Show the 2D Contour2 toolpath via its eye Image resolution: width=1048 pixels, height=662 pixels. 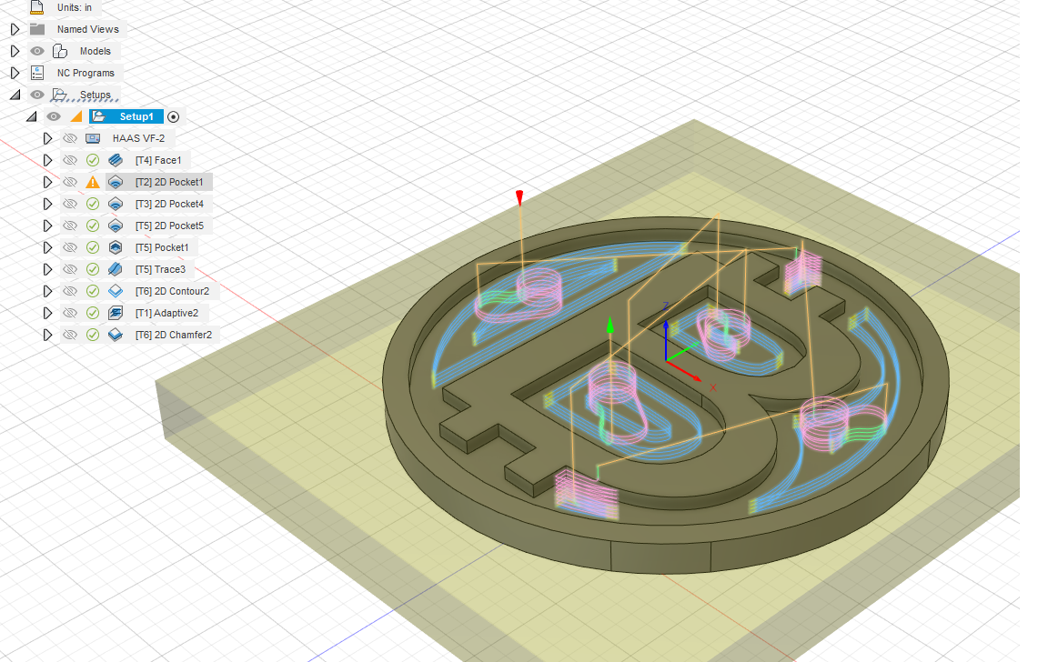(69, 291)
